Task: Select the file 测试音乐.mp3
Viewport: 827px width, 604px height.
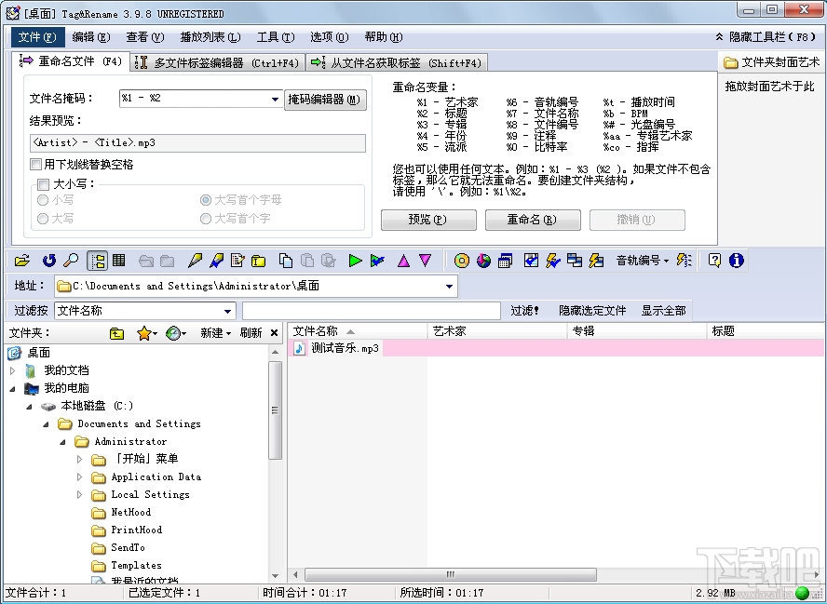Action: click(345, 348)
